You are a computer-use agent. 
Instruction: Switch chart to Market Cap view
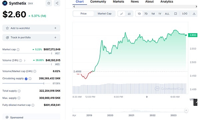(x=104, y=14)
